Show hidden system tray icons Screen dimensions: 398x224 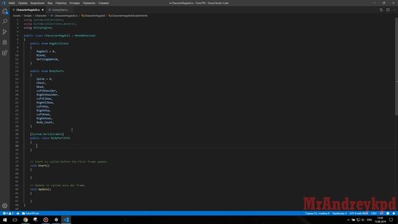click(x=348, y=220)
